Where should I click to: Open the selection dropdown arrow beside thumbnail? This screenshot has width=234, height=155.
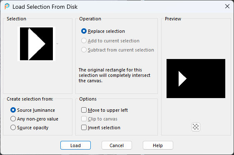57,44
